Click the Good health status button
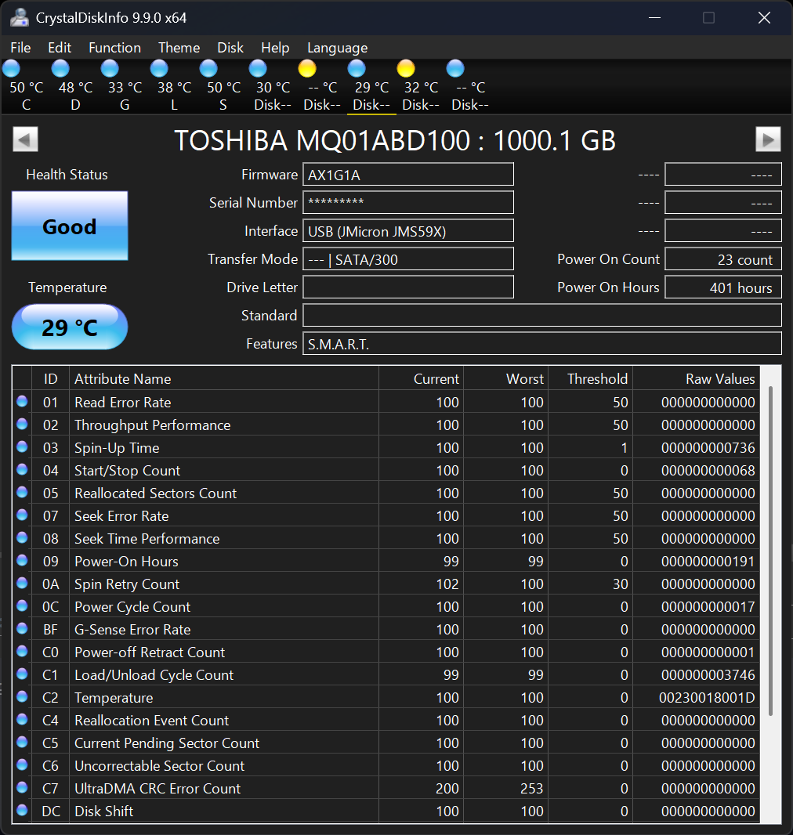Screen dimensions: 793x835 [70, 226]
